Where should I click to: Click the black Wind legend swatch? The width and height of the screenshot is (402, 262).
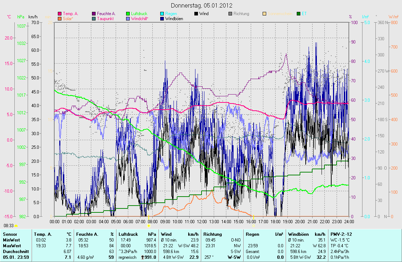click(196, 14)
